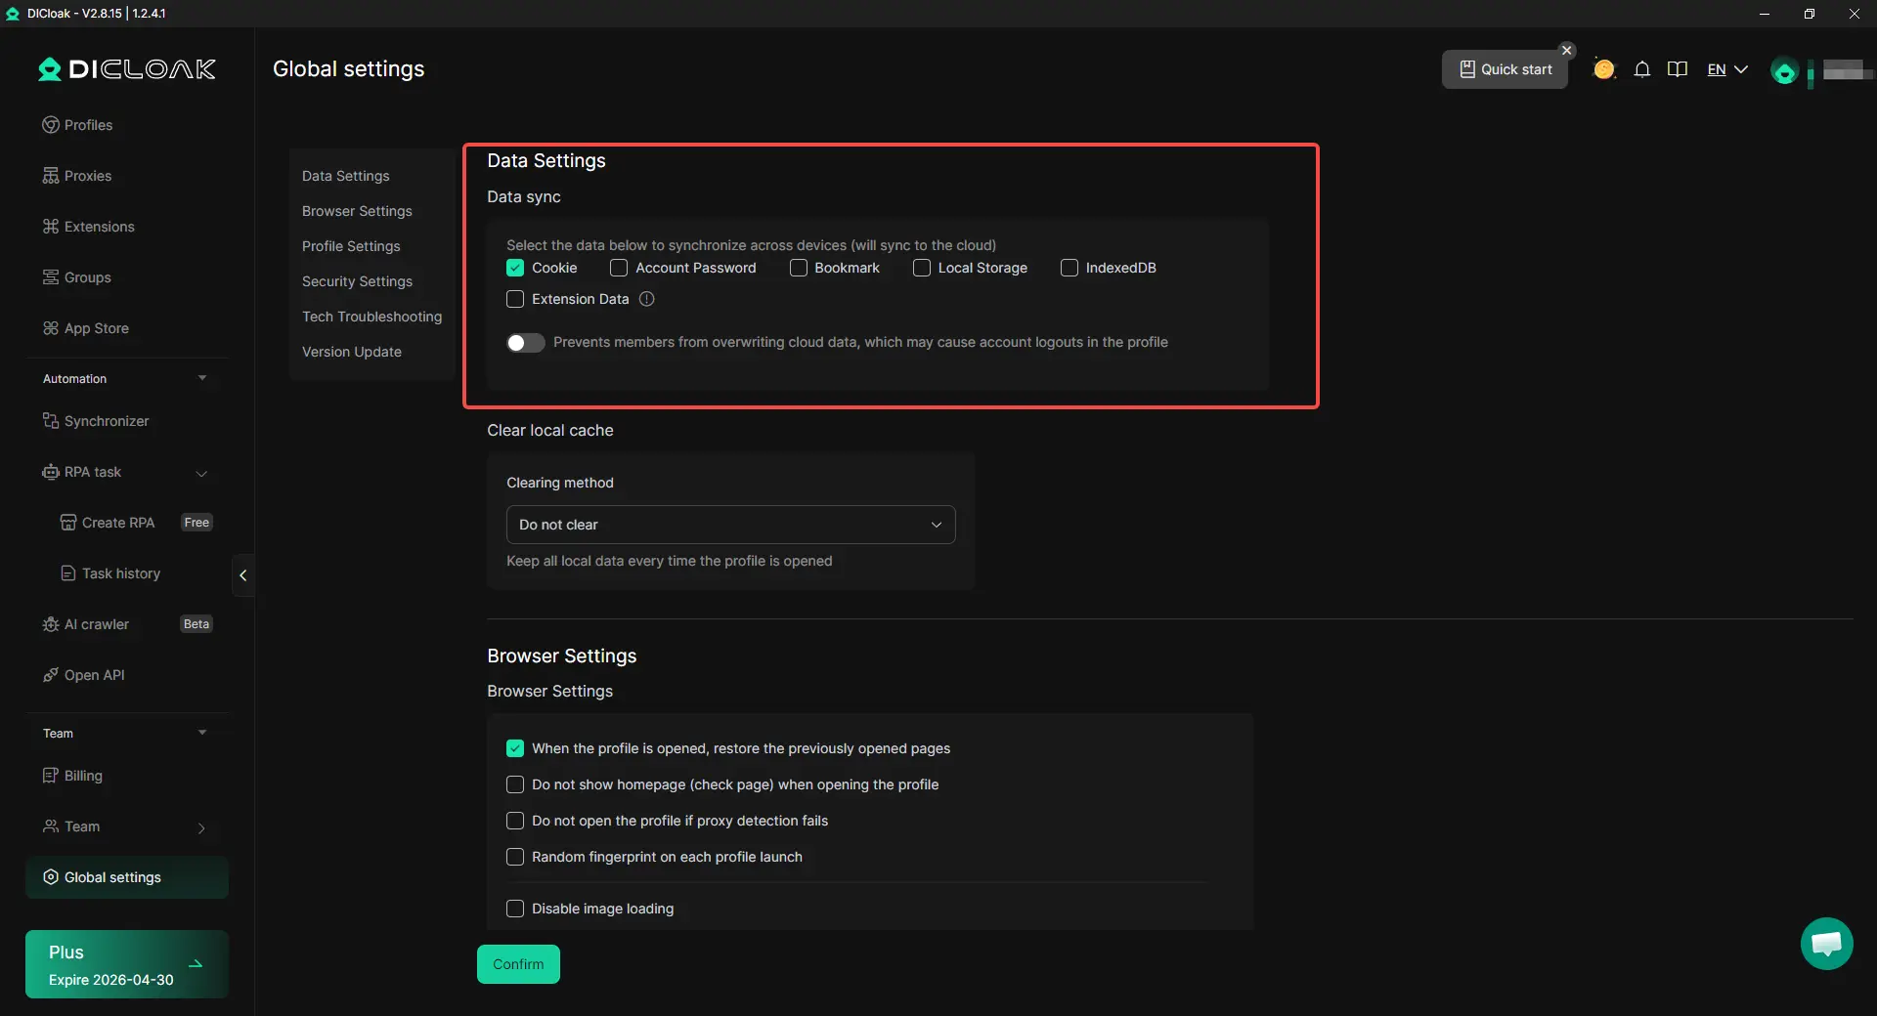
Task: Toggle the prevent overwriting cloud data switch
Action: click(x=525, y=343)
